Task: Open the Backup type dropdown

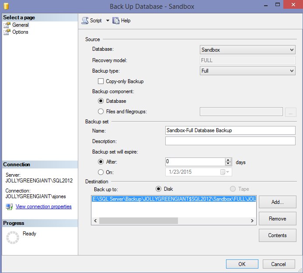Action: [x=247, y=71]
